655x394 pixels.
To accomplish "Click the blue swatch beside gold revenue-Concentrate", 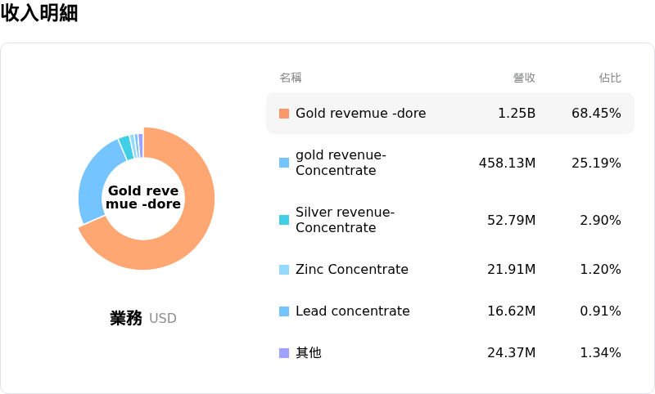I will [284, 163].
